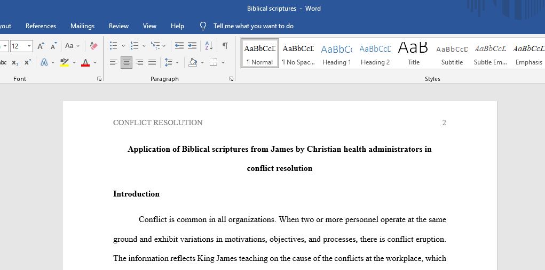Shrink font size with smaller A

(x=53, y=46)
